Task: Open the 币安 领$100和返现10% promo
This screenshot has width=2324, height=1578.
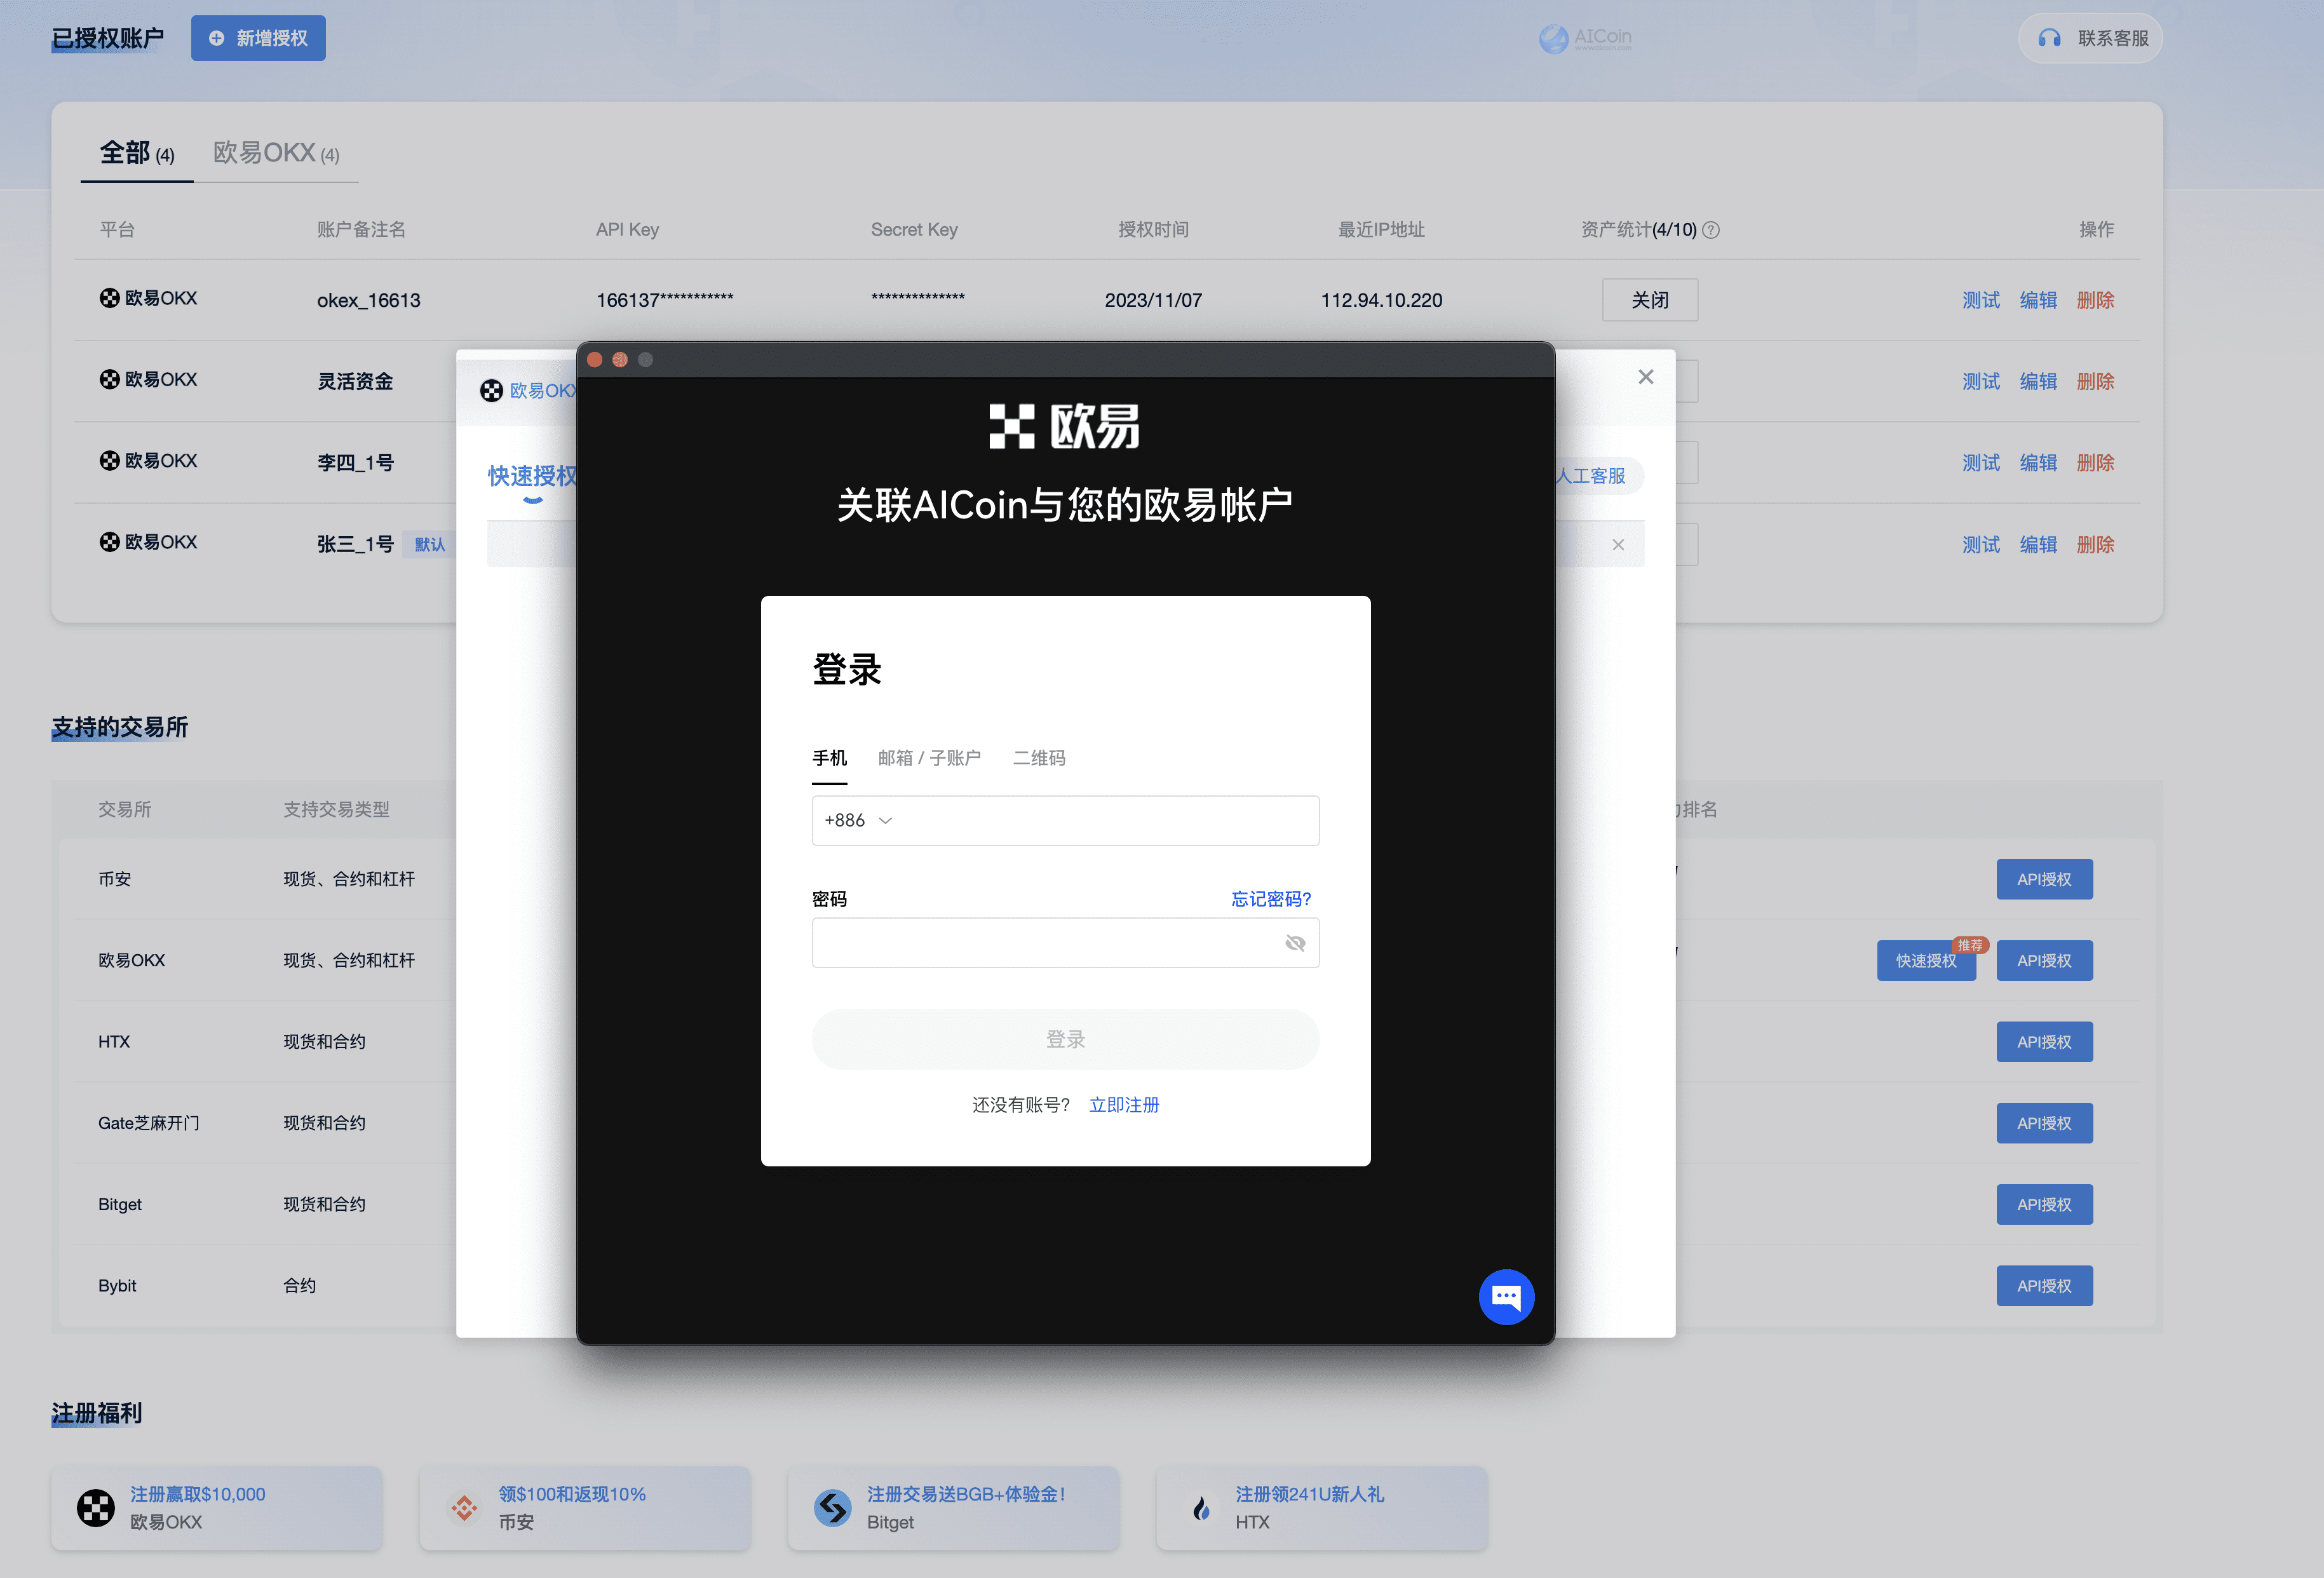Action: [x=585, y=1508]
